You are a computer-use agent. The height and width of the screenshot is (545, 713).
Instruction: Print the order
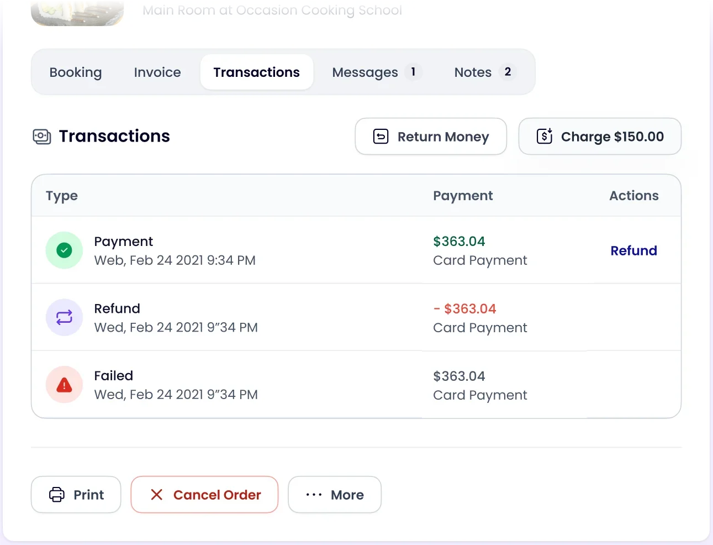(x=76, y=495)
